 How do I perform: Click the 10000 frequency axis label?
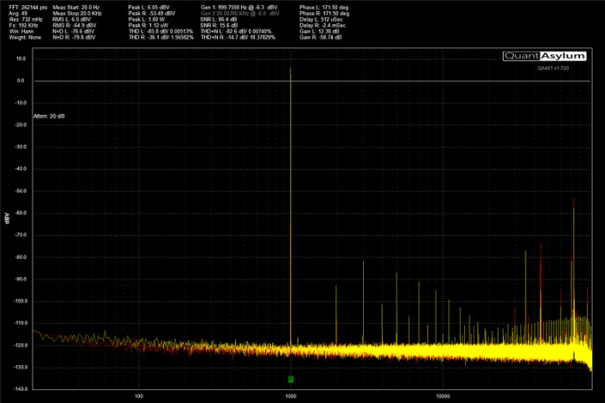coord(443,396)
